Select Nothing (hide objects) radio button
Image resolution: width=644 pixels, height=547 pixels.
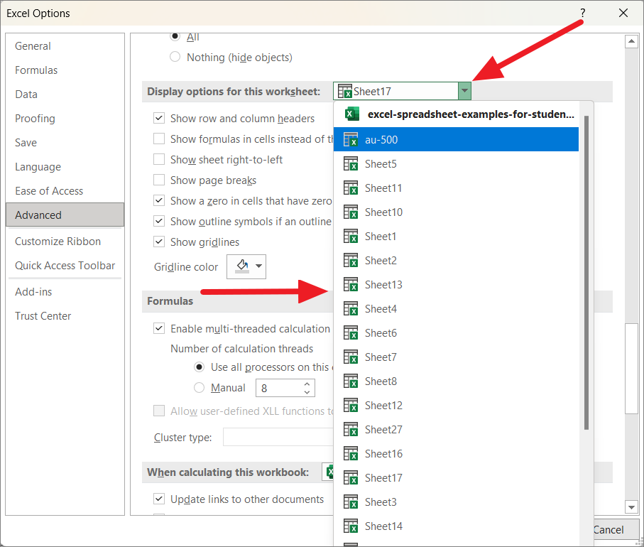click(x=175, y=57)
